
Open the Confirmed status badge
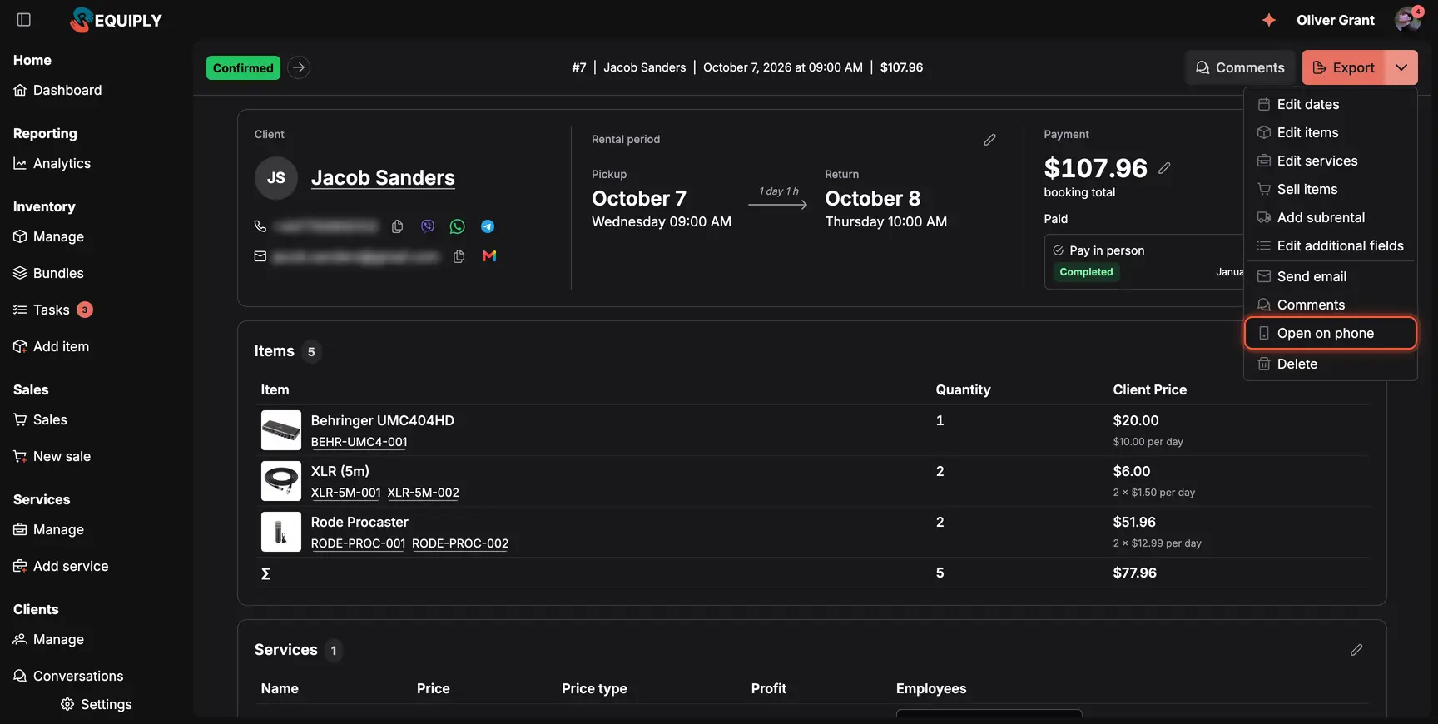(243, 67)
